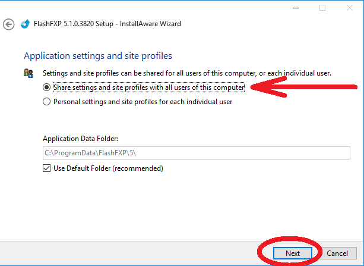Click the "Share settings and site profiles" label text
Screen dimensions: 364x266
click(x=148, y=87)
